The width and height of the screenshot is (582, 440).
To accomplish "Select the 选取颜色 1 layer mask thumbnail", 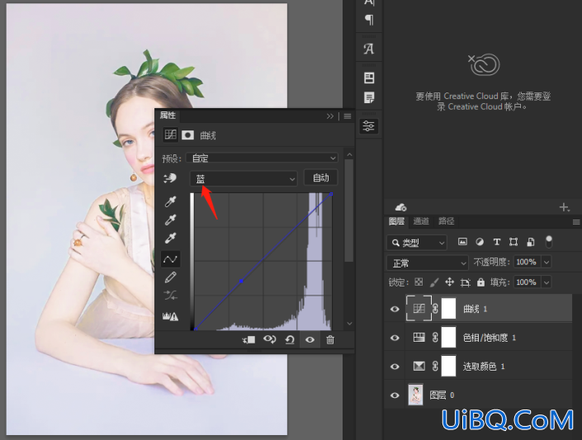I will click(448, 366).
